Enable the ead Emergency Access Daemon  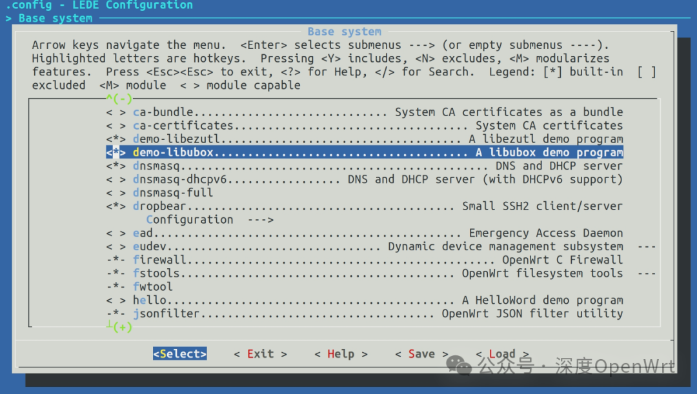[x=115, y=233]
